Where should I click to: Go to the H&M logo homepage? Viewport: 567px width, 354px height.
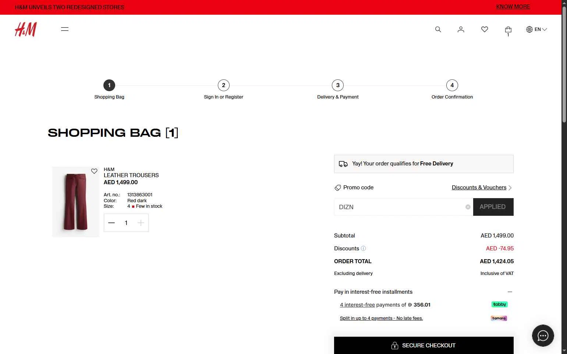pyautogui.click(x=26, y=29)
